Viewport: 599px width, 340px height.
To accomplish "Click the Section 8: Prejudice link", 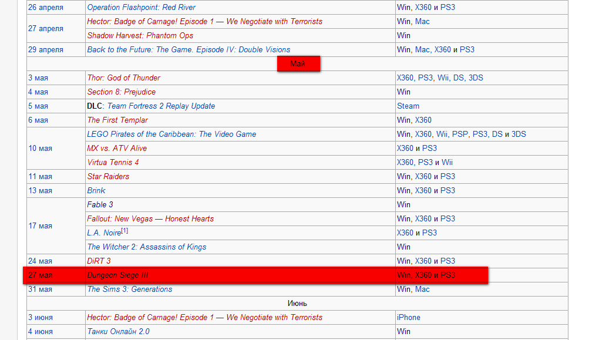I will point(121,92).
